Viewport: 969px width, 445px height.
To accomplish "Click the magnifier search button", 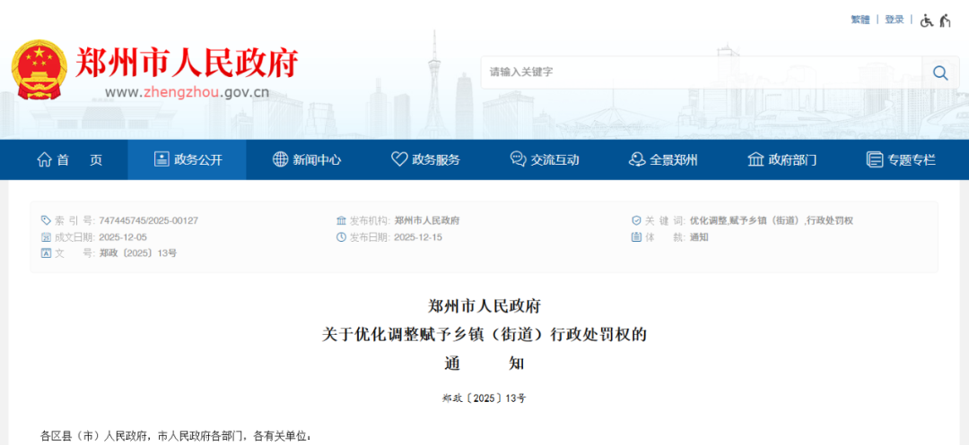I will pyautogui.click(x=940, y=73).
